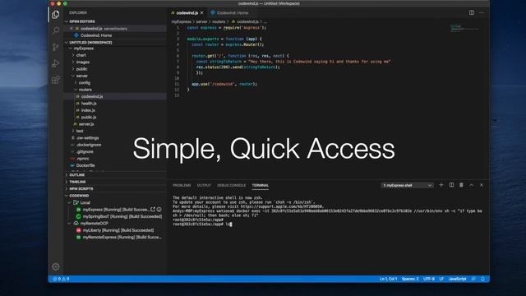
Task: Click Ln 1, Col 1 in status bar
Action: [x=388, y=279]
